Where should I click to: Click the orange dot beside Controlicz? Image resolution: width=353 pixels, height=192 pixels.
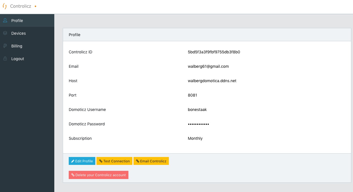(35, 6)
